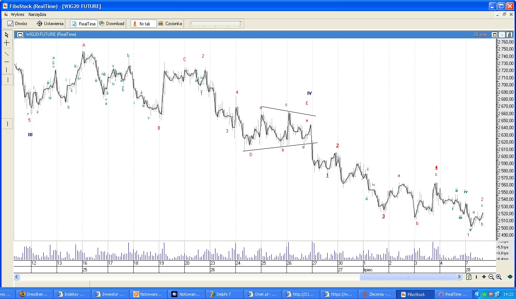Screen dimensions: 516x299
Task: Click the 30 min. interval label
Action: [481, 35]
